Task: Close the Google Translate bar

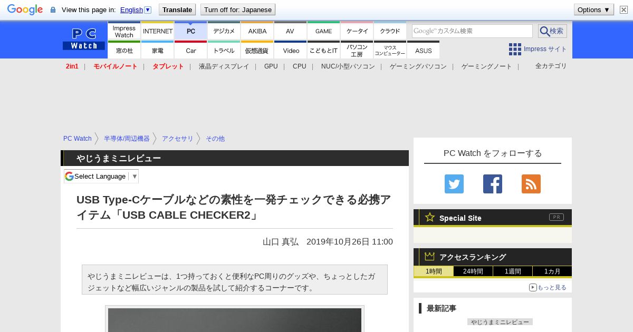Action: click(624, 9)
